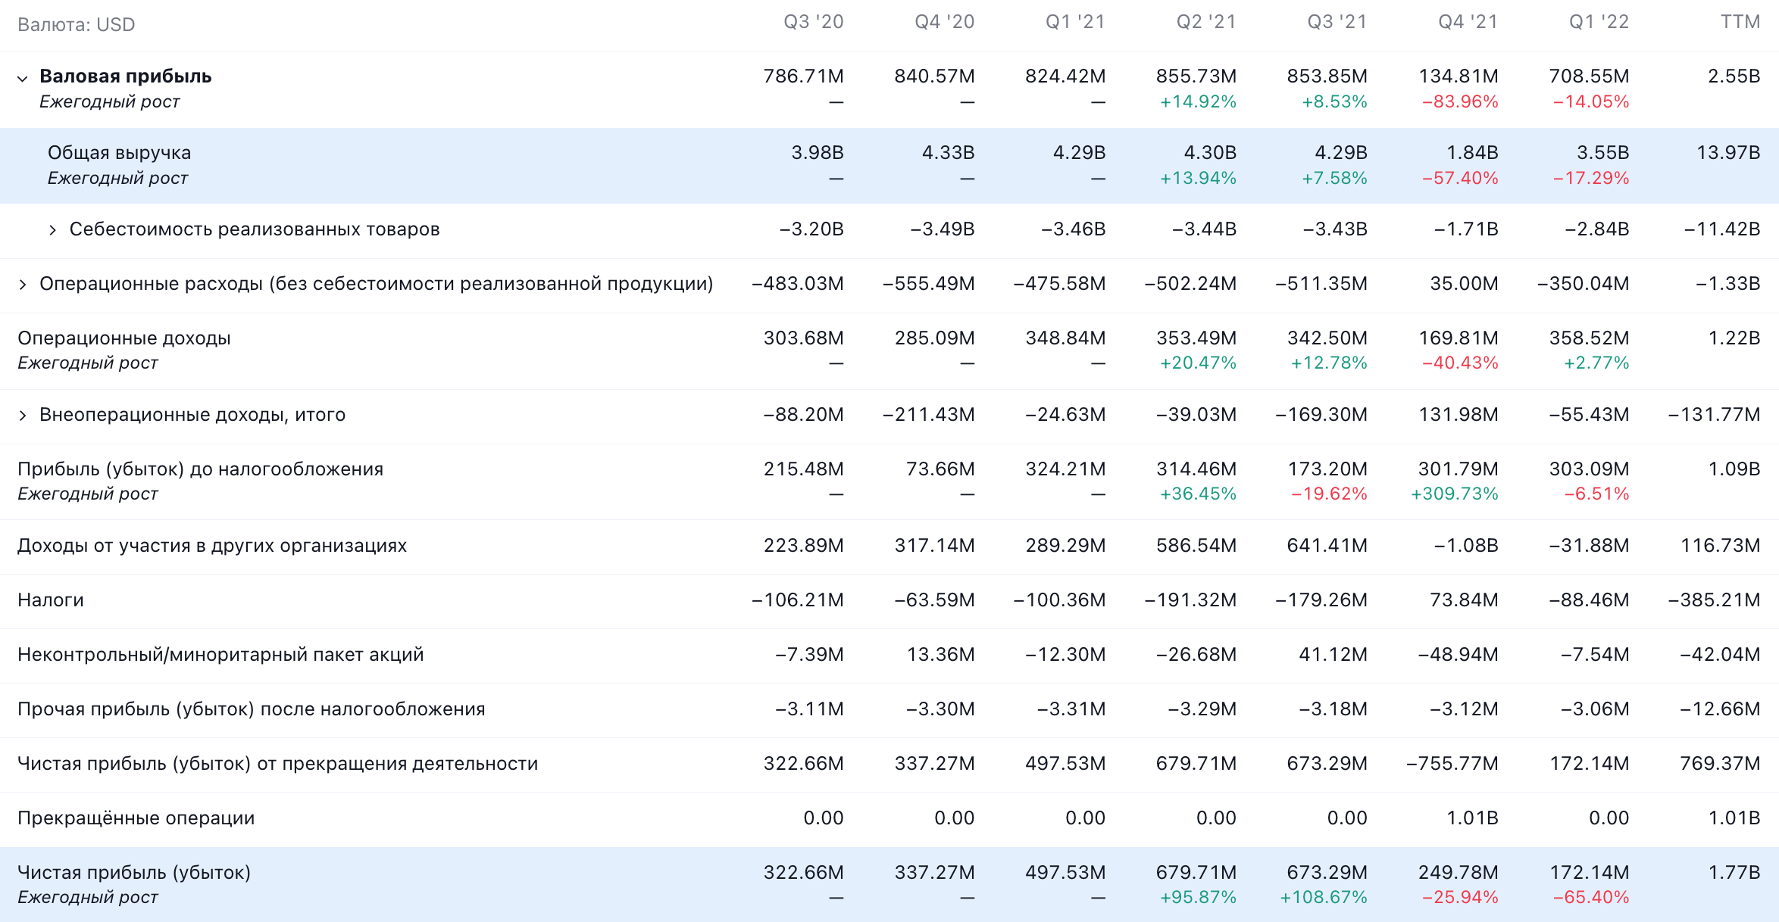Click total revenue TTM value 13.97B
1779x922 pixels.
point(1728,153)
